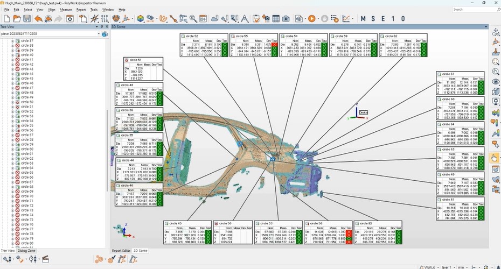This screenshot has height=269, width=501.
Task: Select circle 80 in the tree
Action: (27, 243)
